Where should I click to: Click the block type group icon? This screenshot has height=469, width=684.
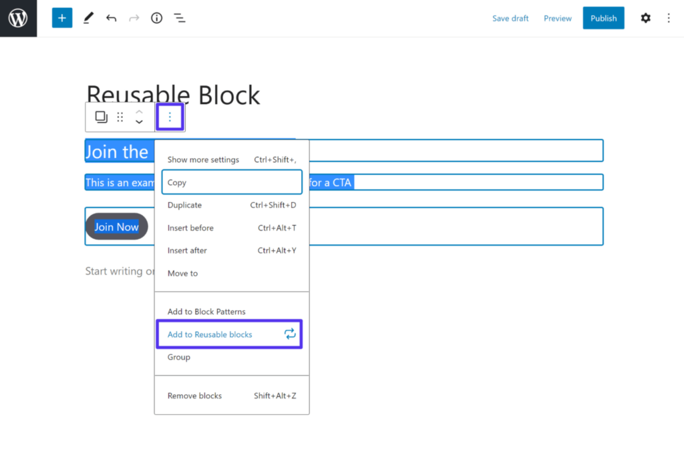pyautogui.click(x=101, y=117)
